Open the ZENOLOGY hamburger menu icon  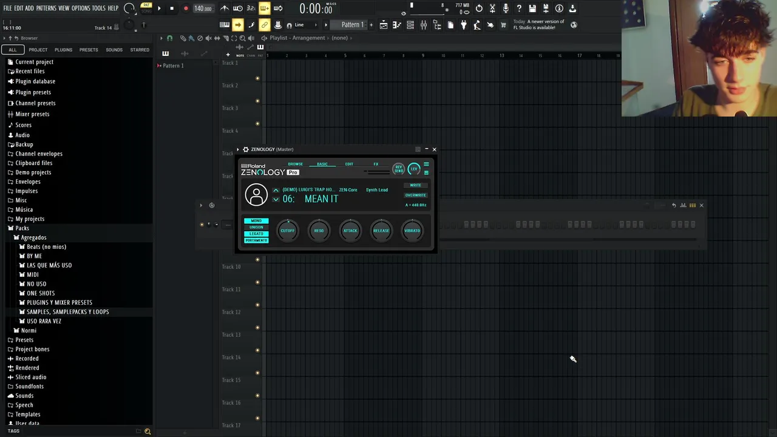[426, 164]
